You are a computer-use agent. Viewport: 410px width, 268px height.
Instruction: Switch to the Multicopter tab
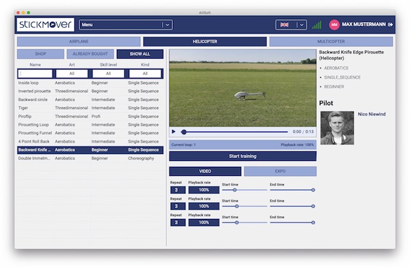[331, 42]
